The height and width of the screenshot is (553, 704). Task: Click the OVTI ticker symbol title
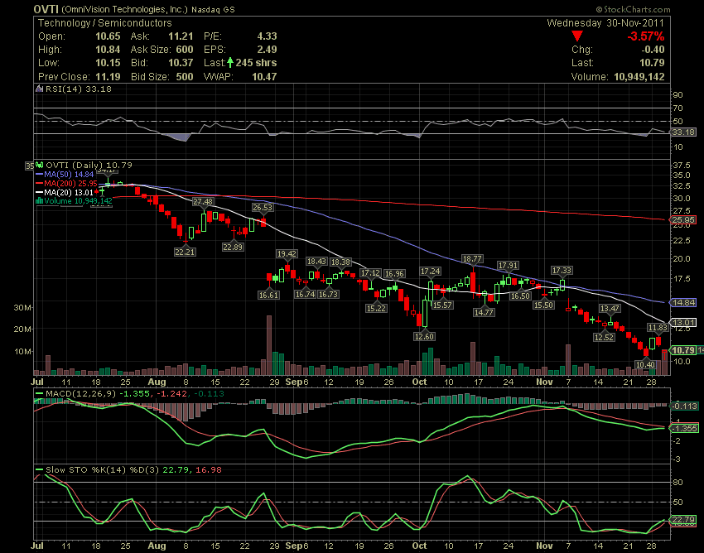pos(46,9)
